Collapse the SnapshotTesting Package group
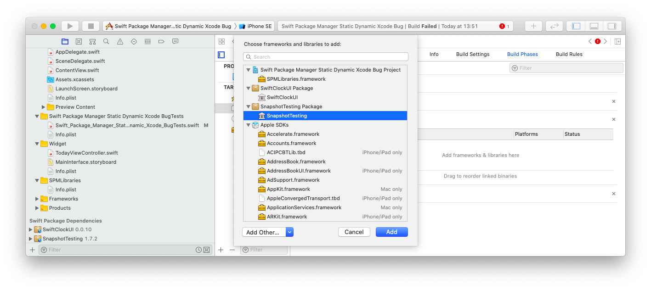The height and width of the screenshot is (290, 651). pos(248,106)
